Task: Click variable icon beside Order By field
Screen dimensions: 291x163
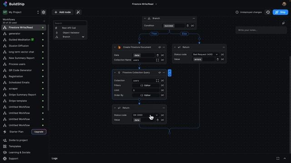Action: (x=162, y=95)
